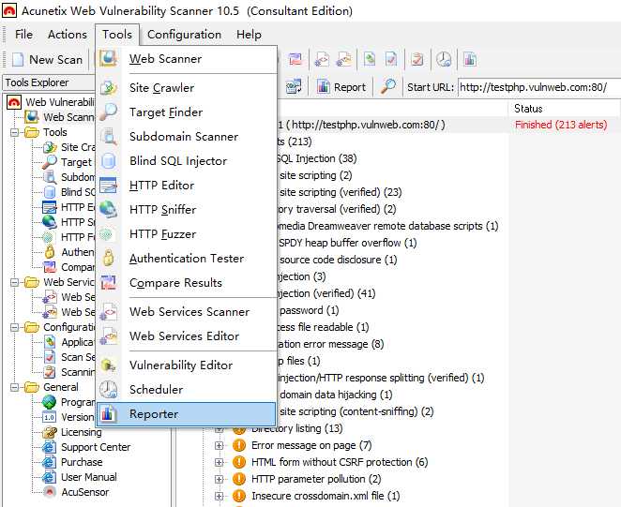
Task: Click the Start URL input field
Action: (x=539, y=87)
